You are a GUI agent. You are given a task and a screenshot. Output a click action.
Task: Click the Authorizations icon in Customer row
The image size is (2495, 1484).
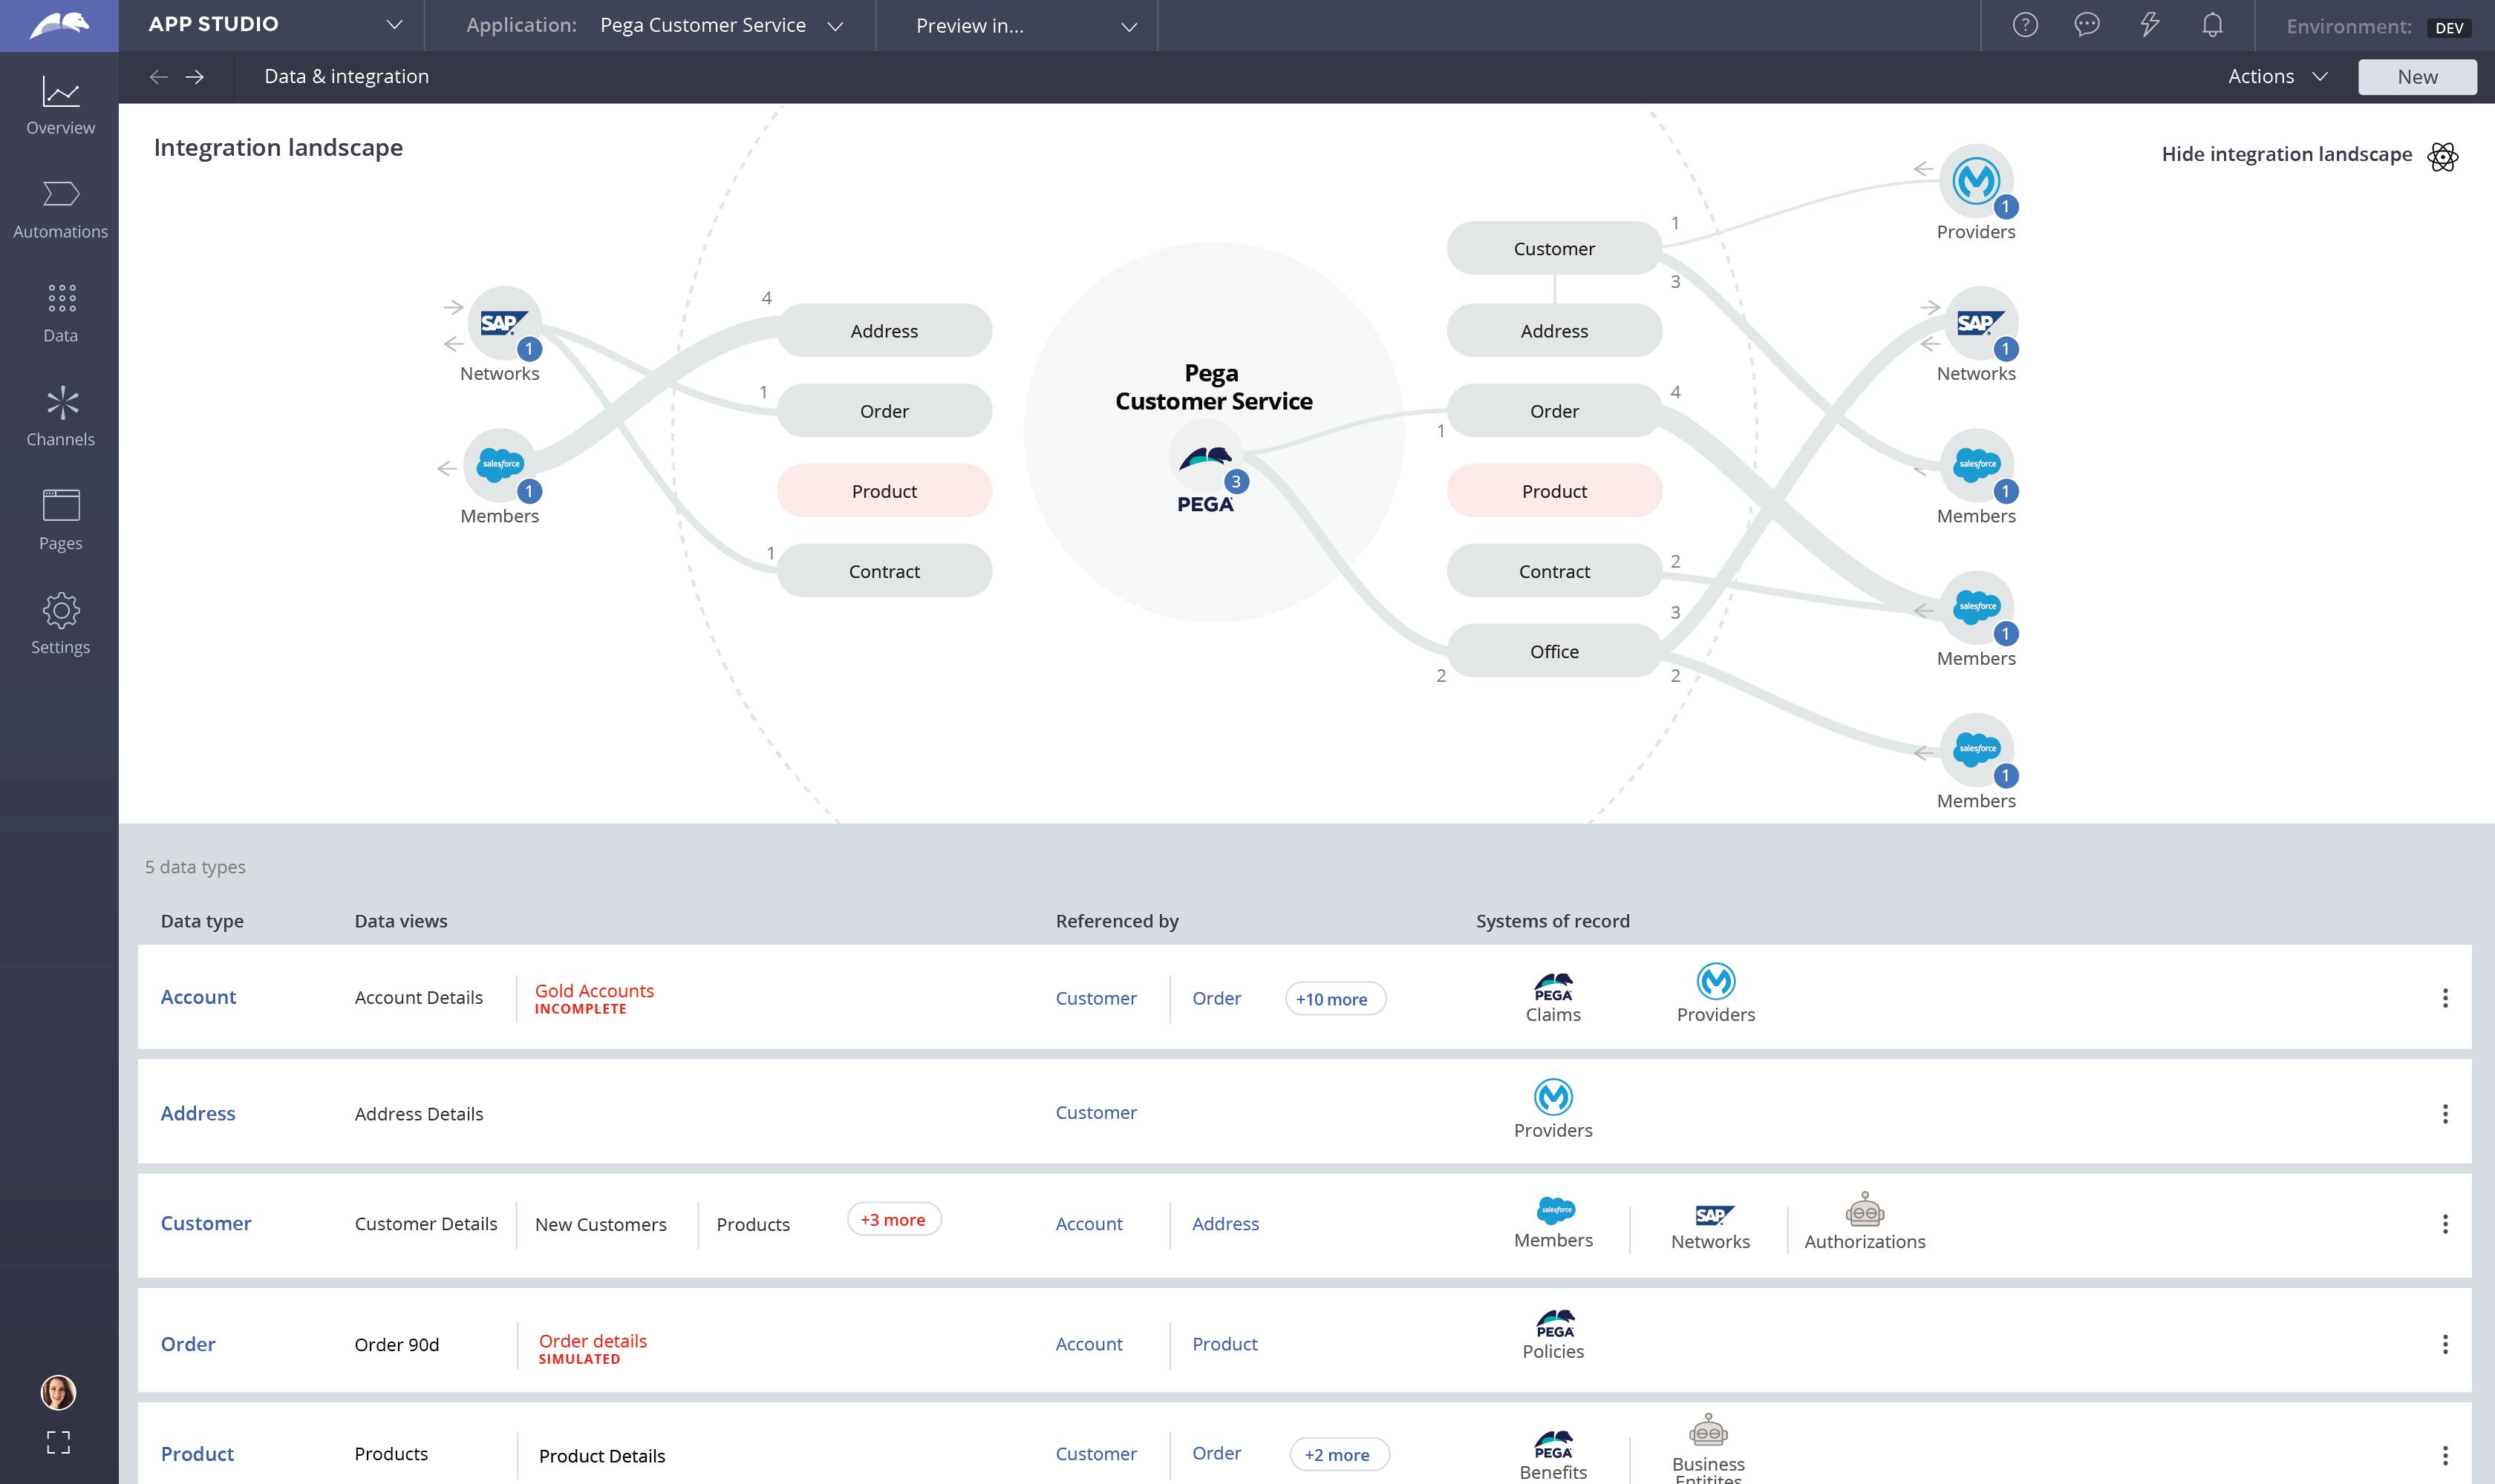(x=1864, y=1210)
